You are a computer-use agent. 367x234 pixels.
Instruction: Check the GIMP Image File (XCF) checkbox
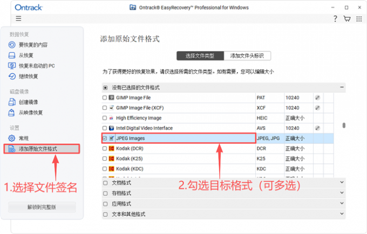click(x=105, y=108)
